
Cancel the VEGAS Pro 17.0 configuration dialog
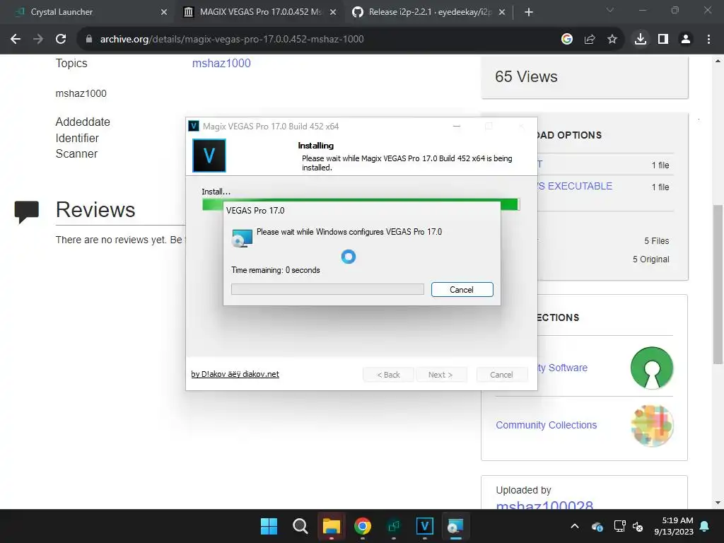[462, 289]
